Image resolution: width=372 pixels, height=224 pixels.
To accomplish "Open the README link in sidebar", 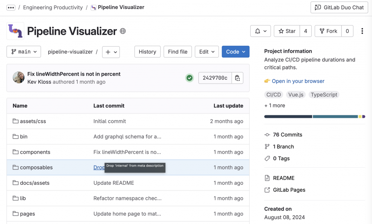I will [x=284, y=178].
